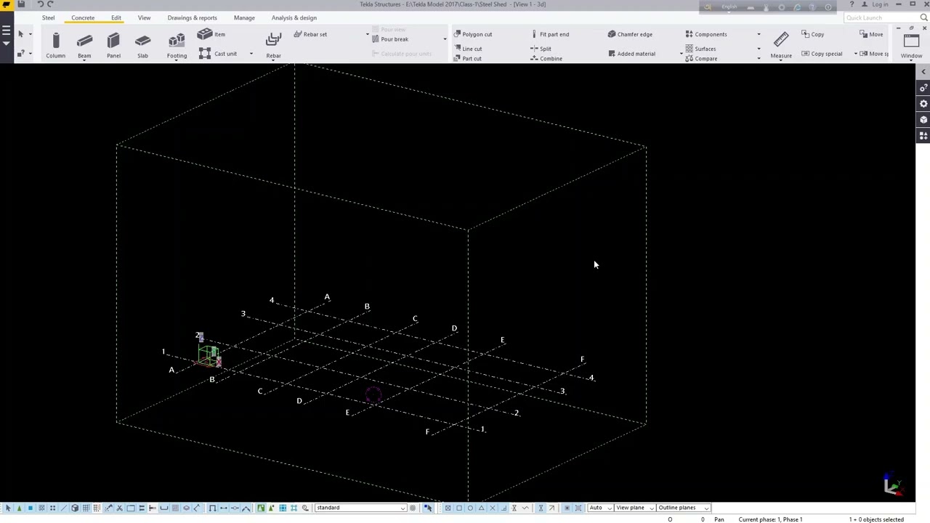Select the concrete Panel tool

(113, 45)
